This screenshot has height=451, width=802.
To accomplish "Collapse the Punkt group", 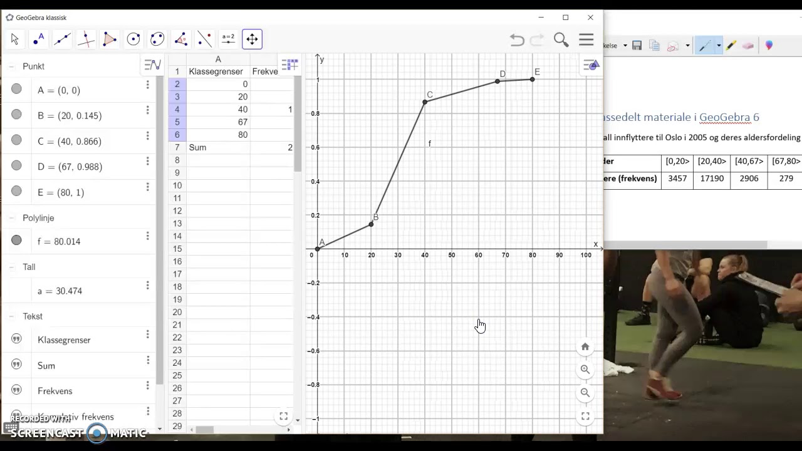I will coord(12,66).
